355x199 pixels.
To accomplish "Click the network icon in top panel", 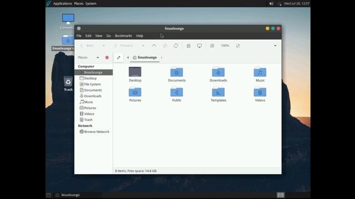I will pyautogui.click(x=279, y=3).
